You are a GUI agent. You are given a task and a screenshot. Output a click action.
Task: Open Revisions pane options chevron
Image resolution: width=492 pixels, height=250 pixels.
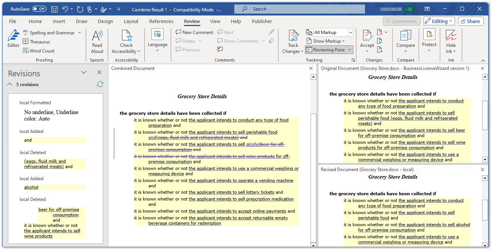click(84, 72)
